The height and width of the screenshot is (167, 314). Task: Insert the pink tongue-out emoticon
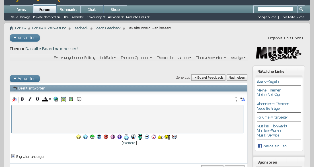coord(154,137)
